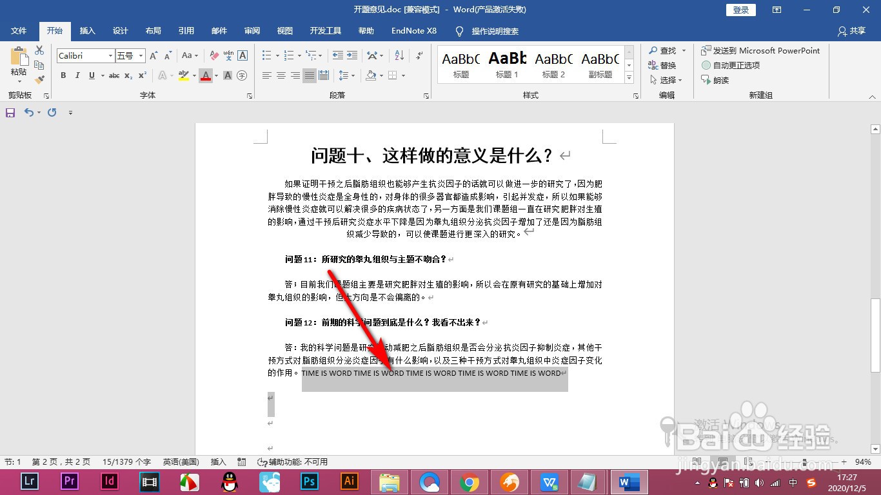This screenshot has height=495, width=881.
Task: Switch to the Insert (插入) tab
Action: pyautogui.click(x=88, y=31)
